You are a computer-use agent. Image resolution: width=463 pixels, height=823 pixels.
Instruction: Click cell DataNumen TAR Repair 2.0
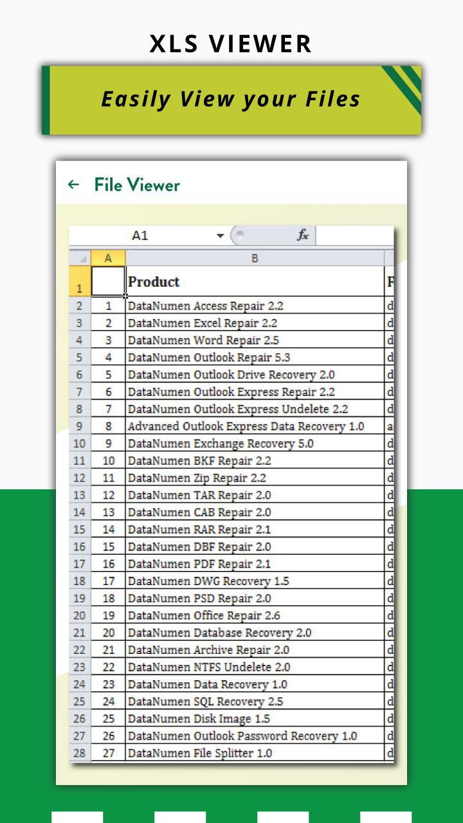(x=255, y=495)
